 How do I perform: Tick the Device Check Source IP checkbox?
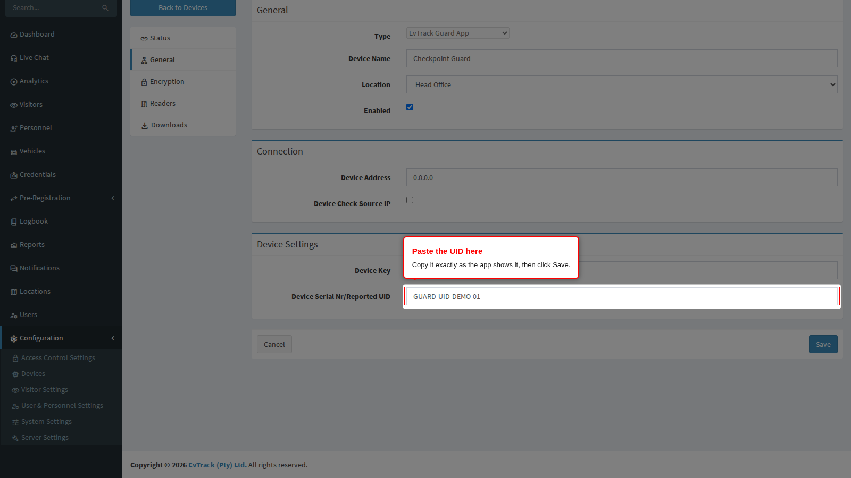click(410, 200)
